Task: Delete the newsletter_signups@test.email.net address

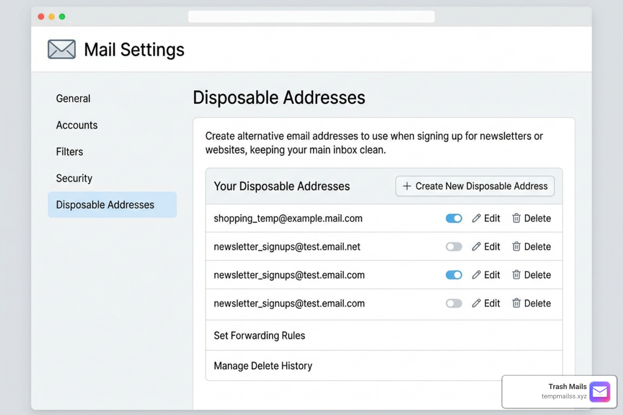Action: (x=531, y=247)
